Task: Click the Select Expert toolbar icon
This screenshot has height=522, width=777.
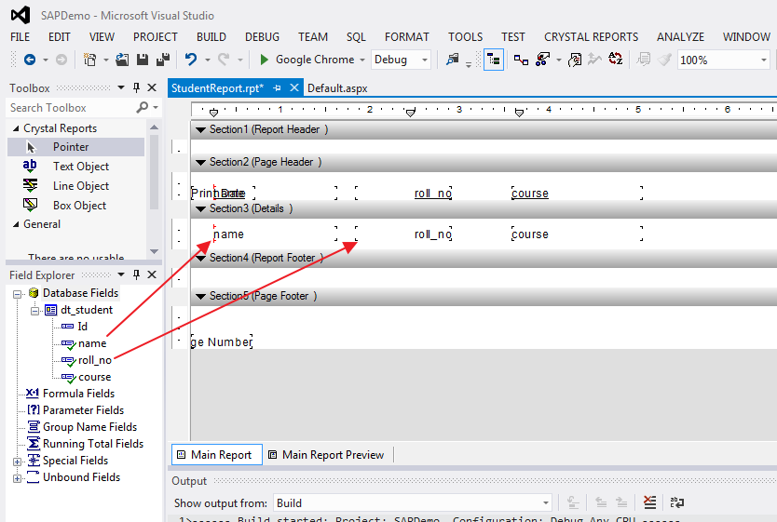Action: [543, 60]
